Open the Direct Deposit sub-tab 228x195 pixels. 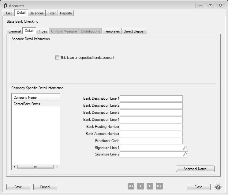coord(134,31)
